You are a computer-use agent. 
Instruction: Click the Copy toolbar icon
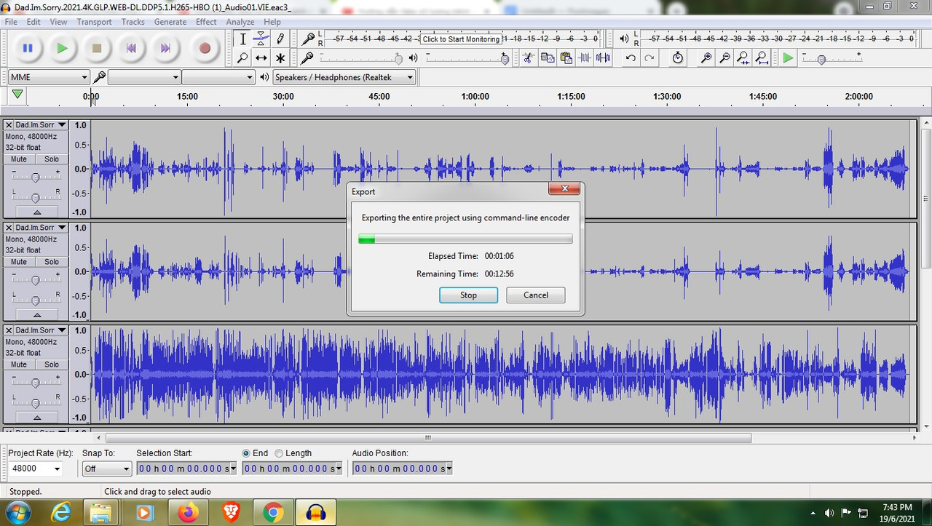click(548, 57)
